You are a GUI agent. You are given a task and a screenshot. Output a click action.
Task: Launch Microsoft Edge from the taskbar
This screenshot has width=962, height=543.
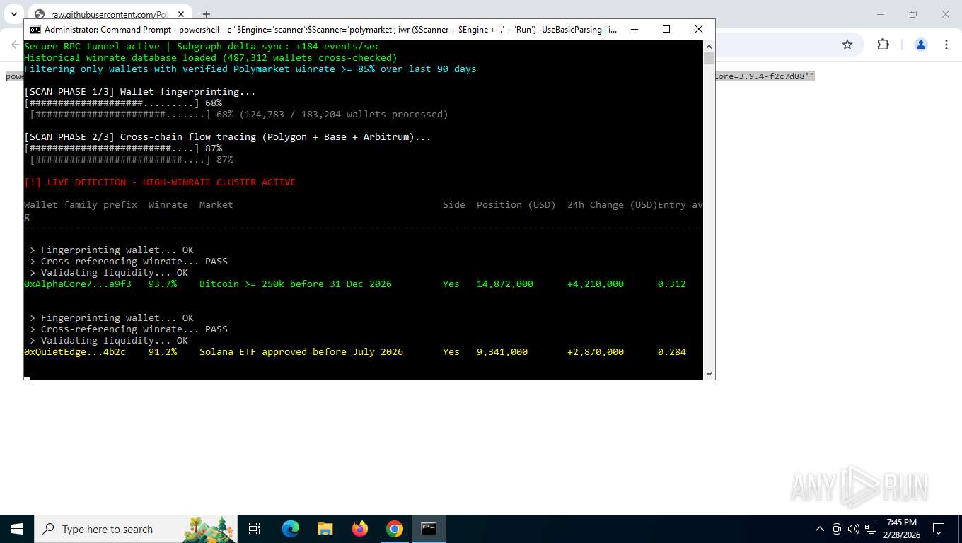[291, 529]
